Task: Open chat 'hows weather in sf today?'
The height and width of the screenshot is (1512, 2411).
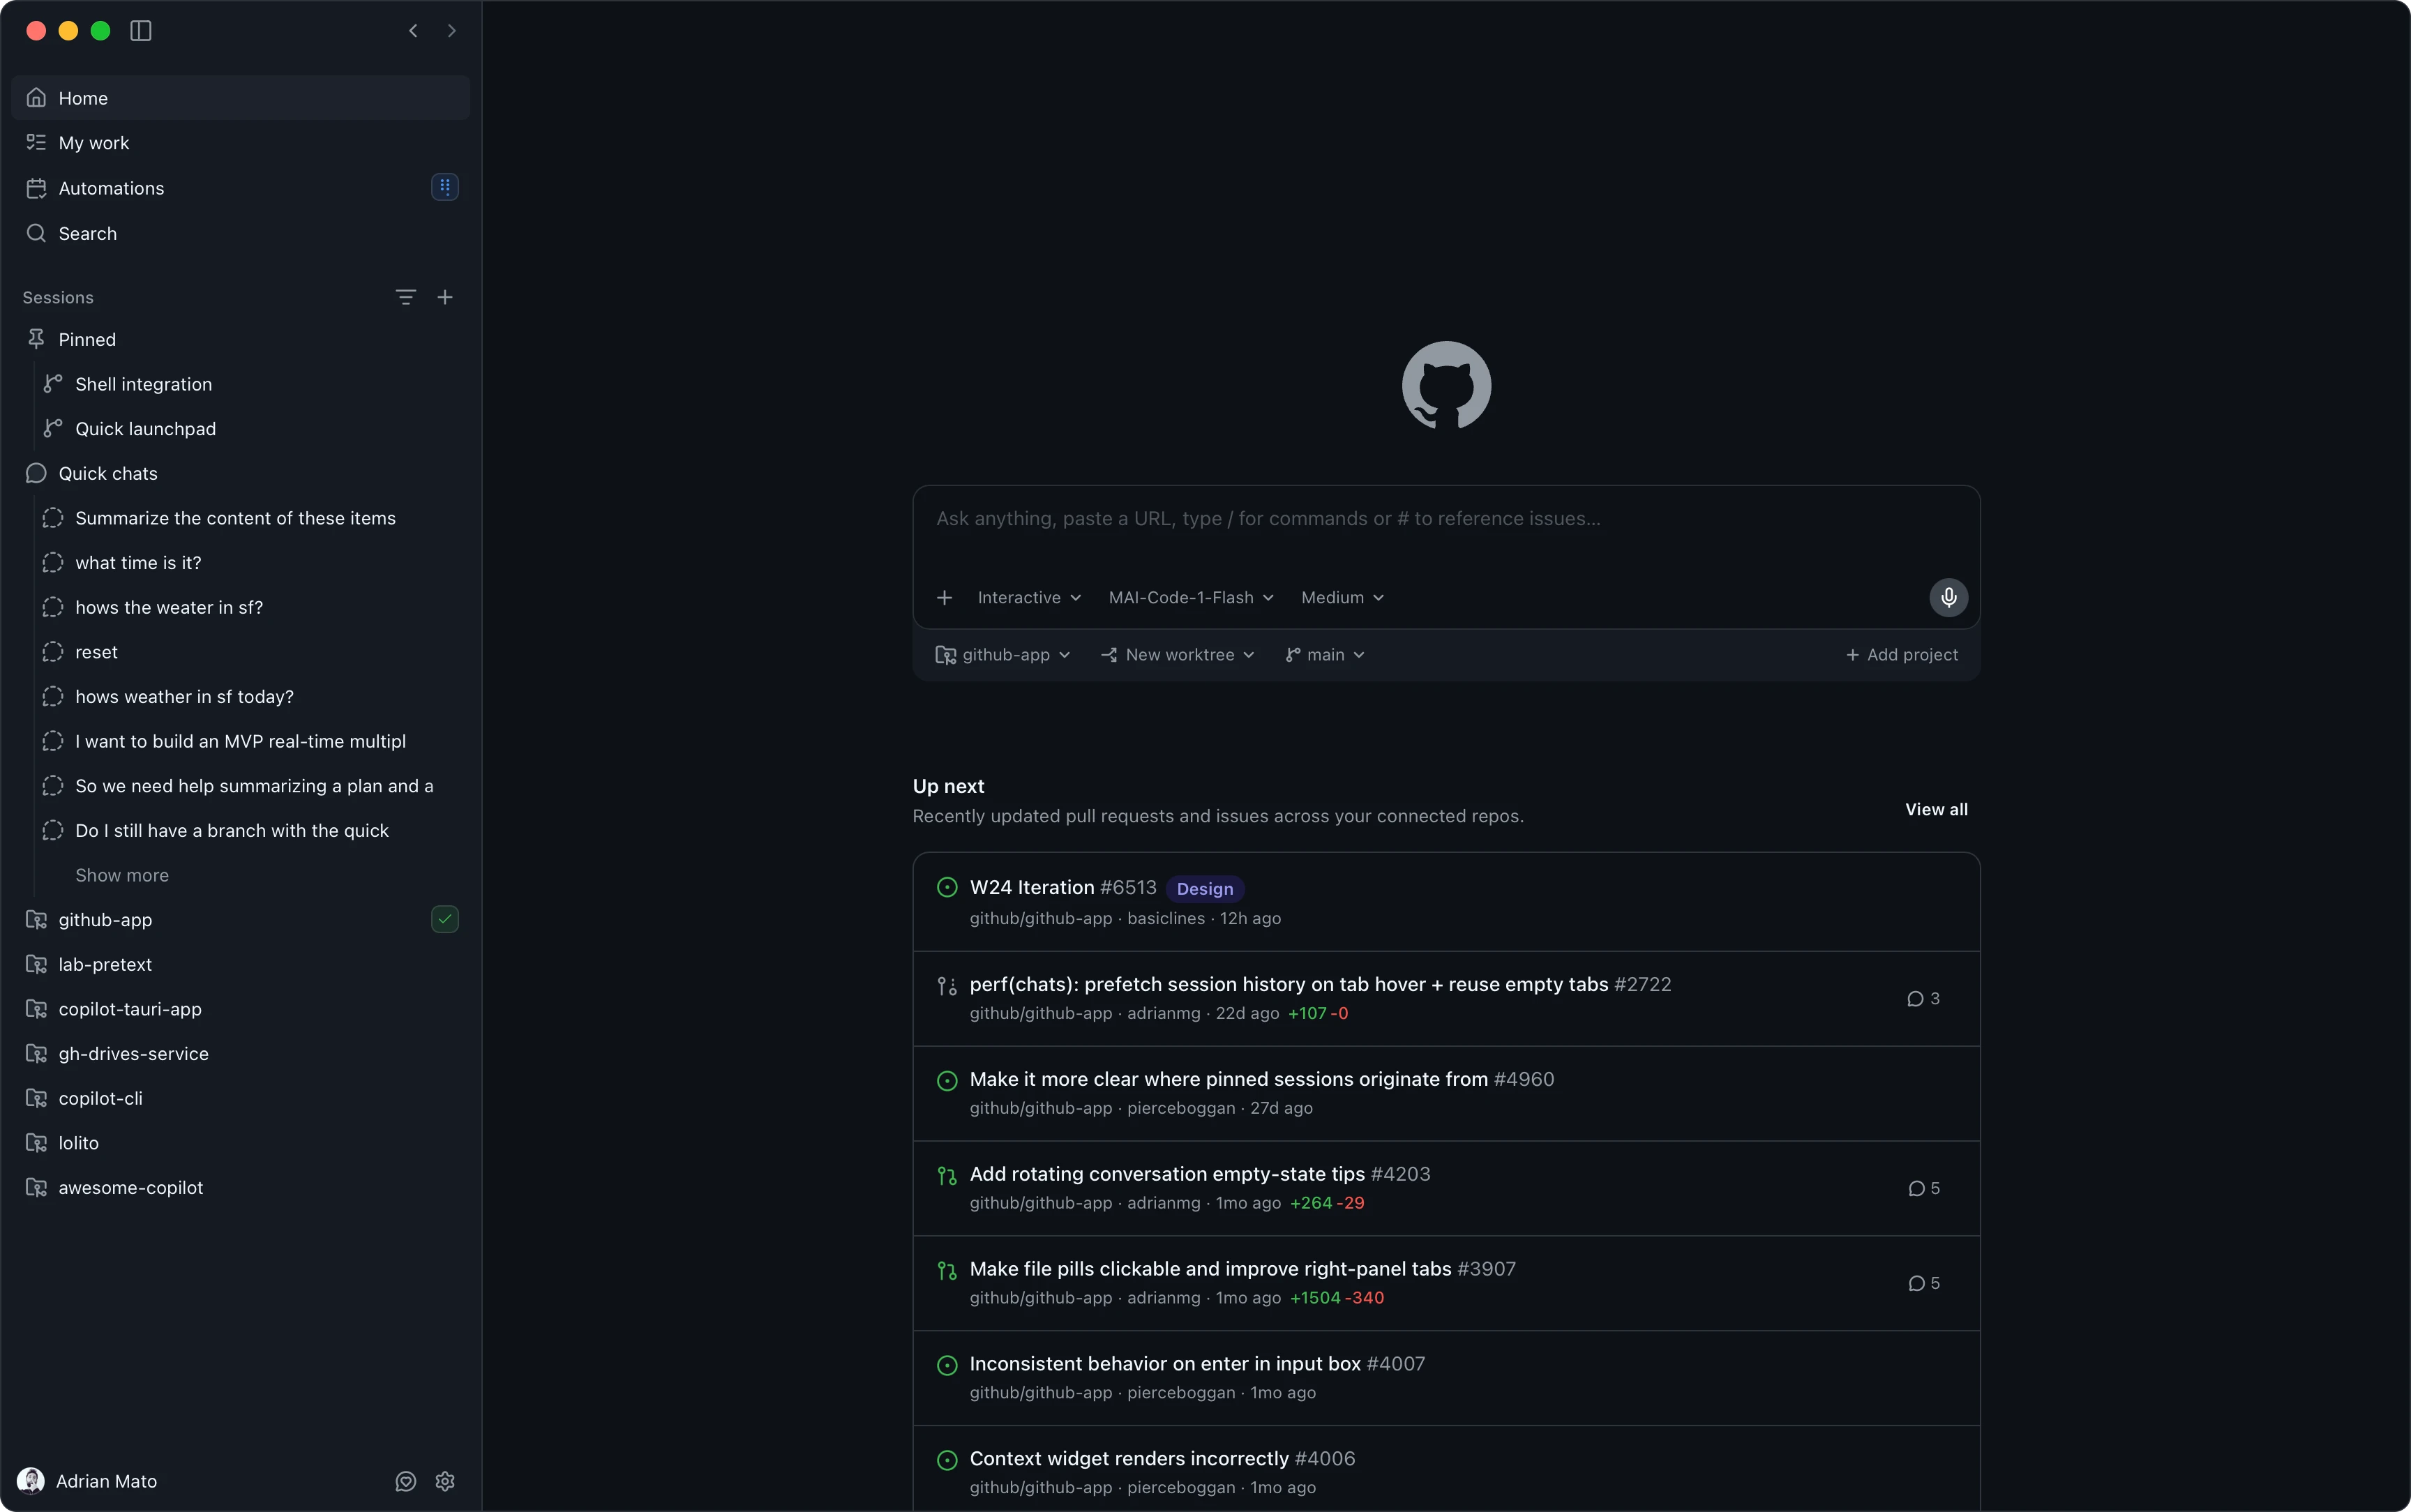Action: coord(240,697)
